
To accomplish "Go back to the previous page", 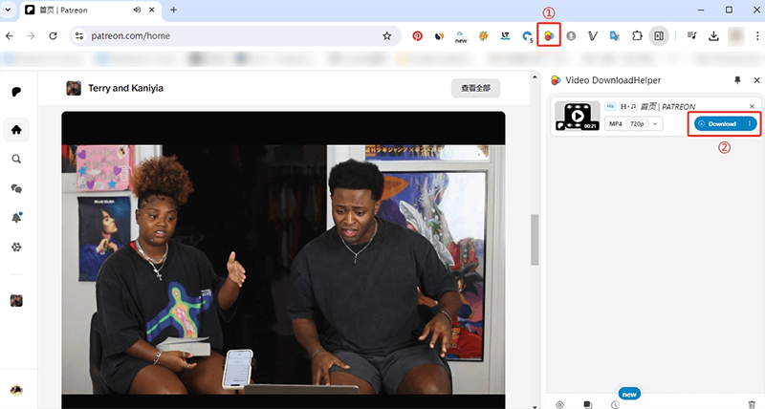I will click(10, 35).
